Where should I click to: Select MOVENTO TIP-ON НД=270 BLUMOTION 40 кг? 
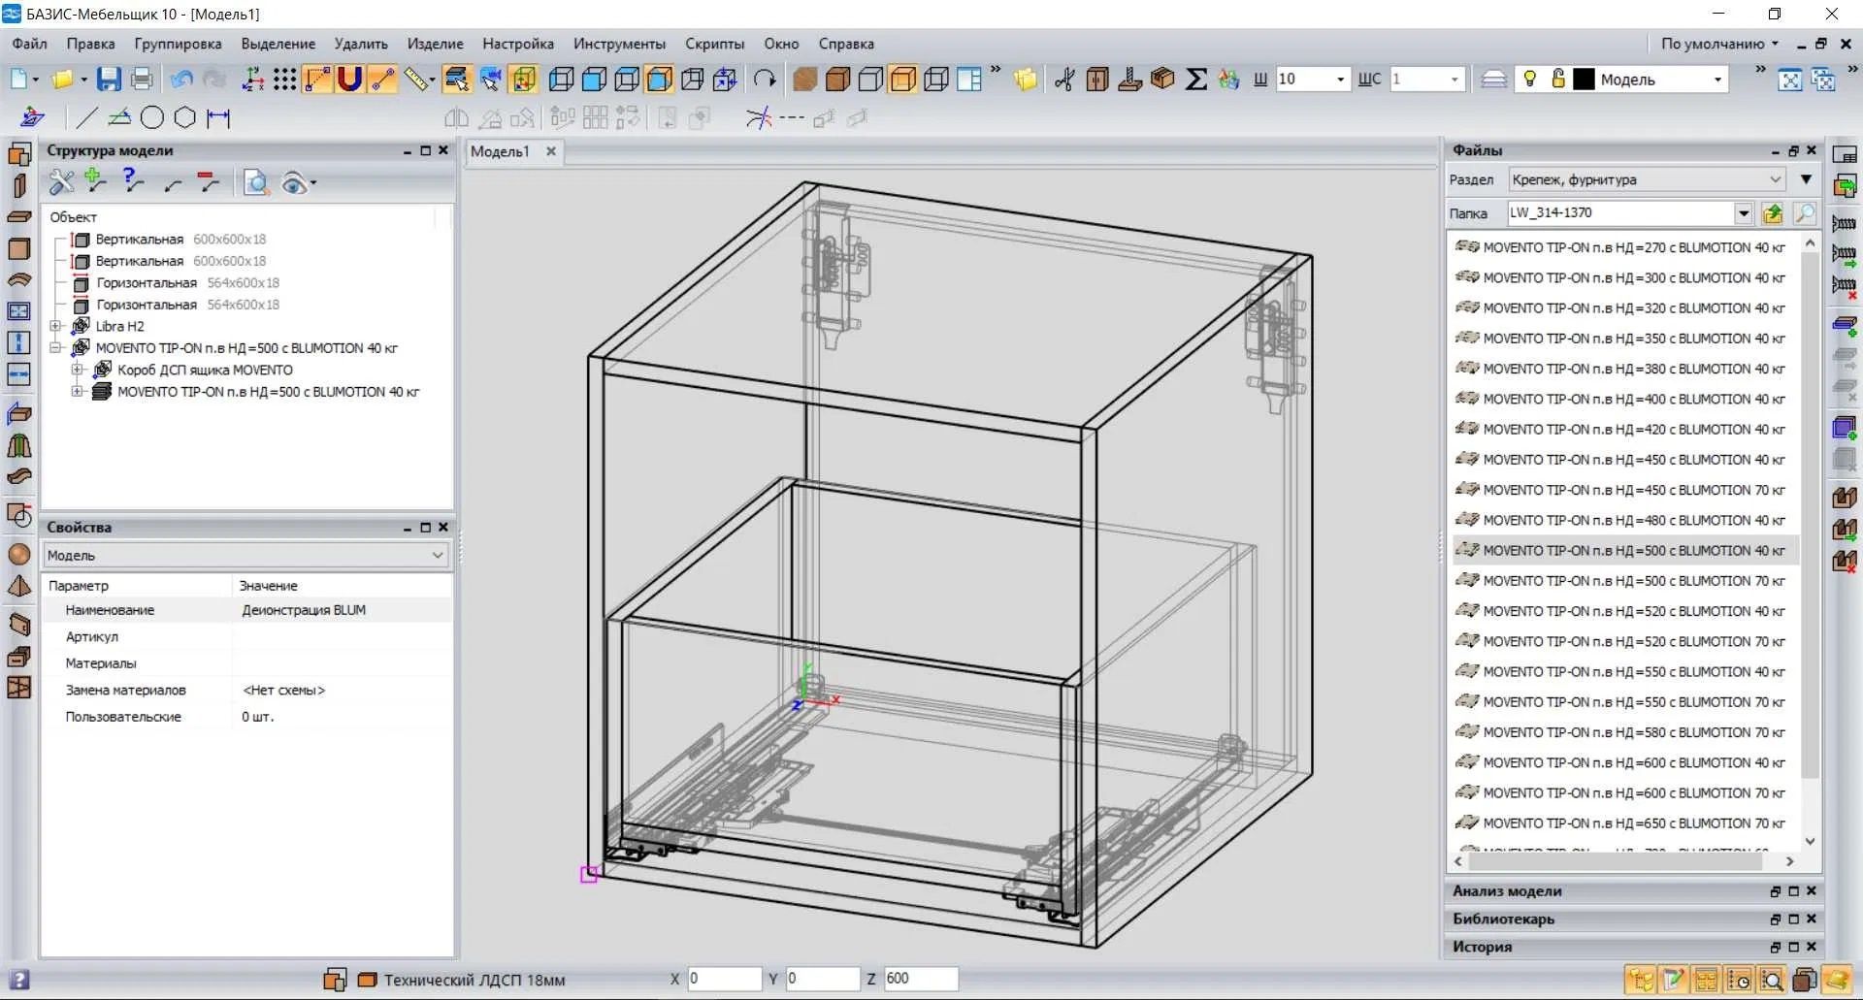pyautogui.click(x=1620, y=247)
